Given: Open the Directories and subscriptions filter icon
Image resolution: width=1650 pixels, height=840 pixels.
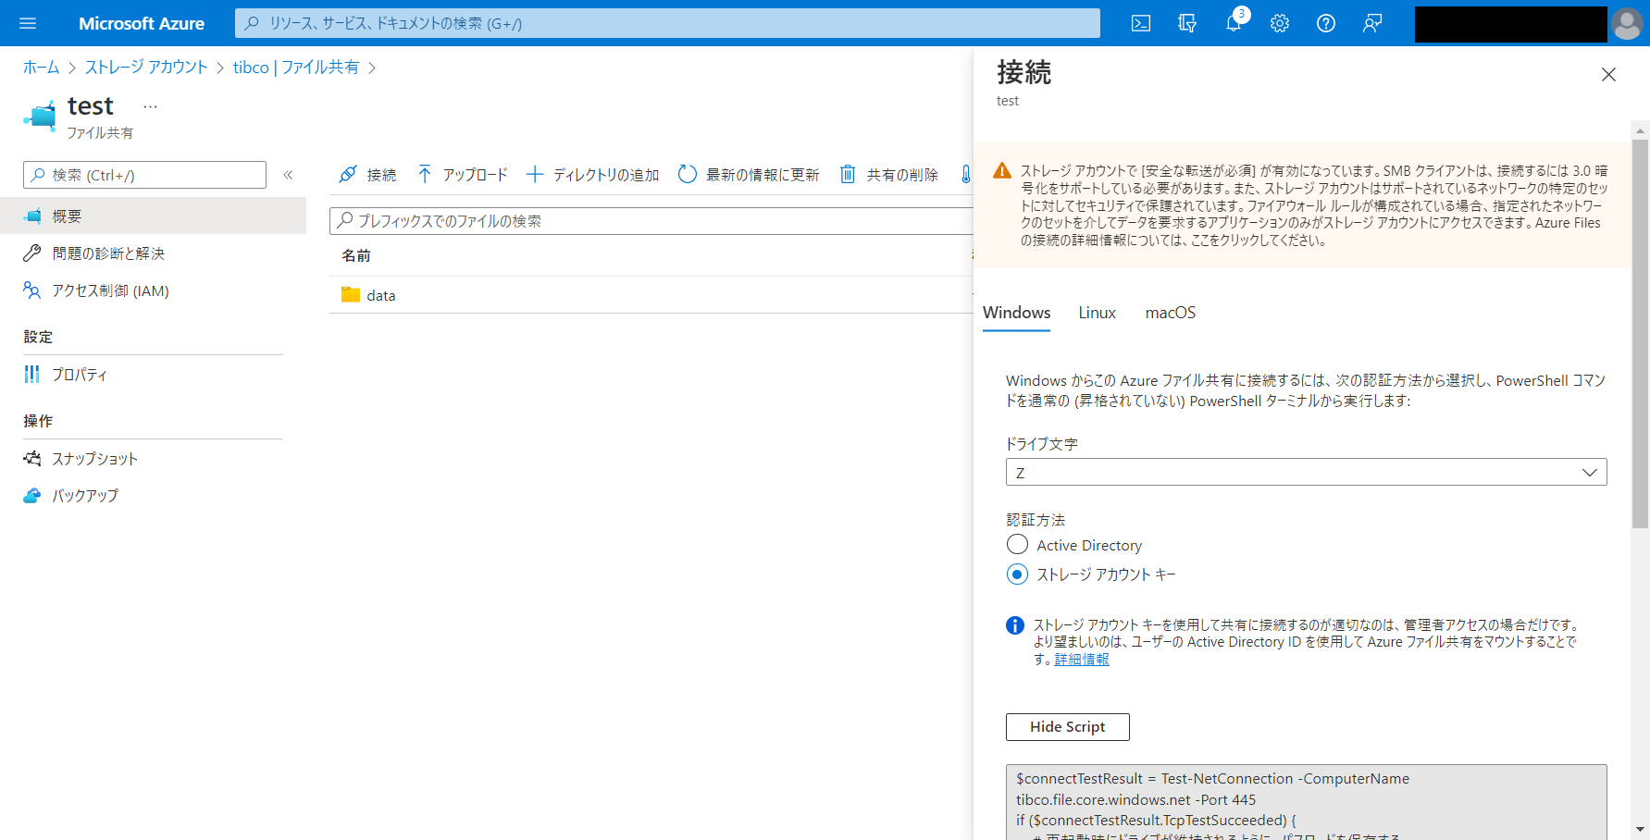Looking at the screenshot, I should coord(1187,23).
